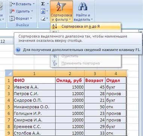Select column header 4
Image resolution: width=143 pixels, height=136 pixels.
click(116, 73)
